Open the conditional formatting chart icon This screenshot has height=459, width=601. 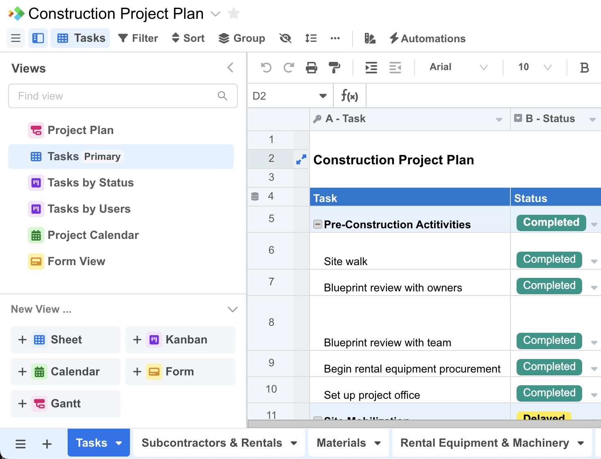click(x=370, y=38)
